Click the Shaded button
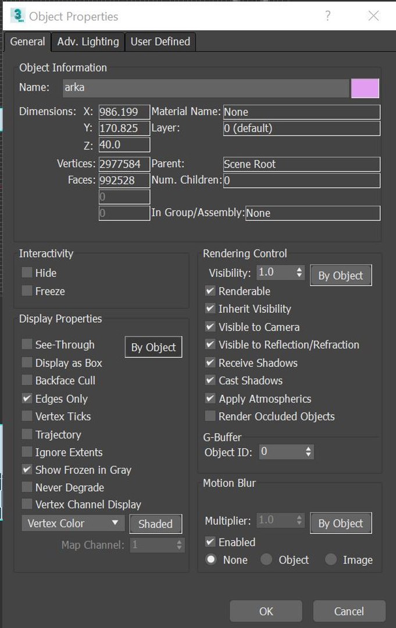Image resolution: width=396 pixels, height=628 pixels. click(155, 524)
